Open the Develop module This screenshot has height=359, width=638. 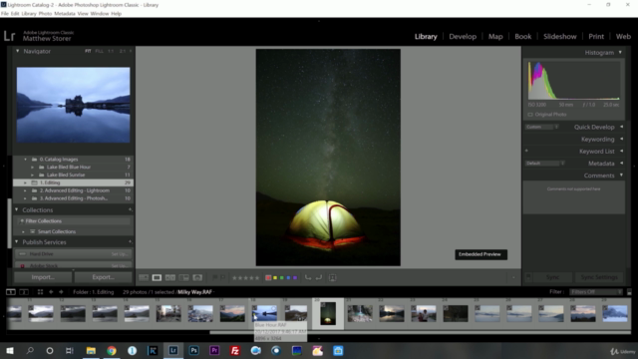[x=463, y=36]
